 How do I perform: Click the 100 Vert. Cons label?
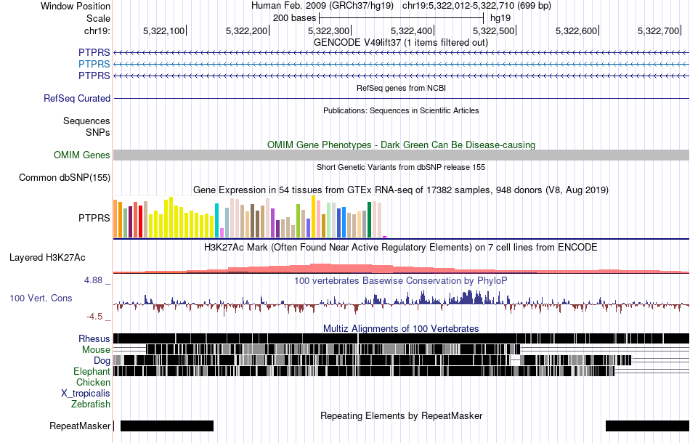(41, 298)
